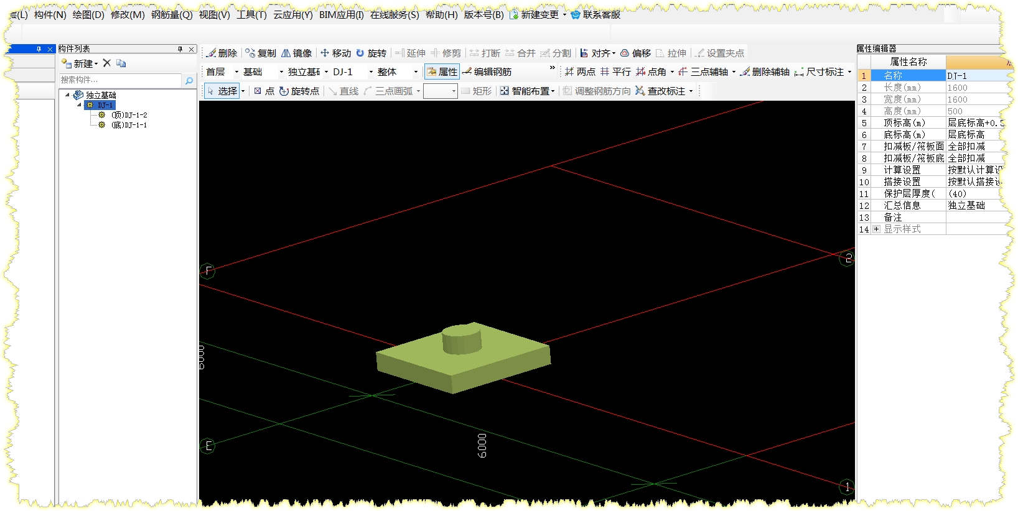Choose the 点 point draw tool
The width and height of the screenshot is (1018, 511).
[264, 91]
